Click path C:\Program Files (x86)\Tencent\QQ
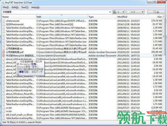 click(x=55, y=24)
